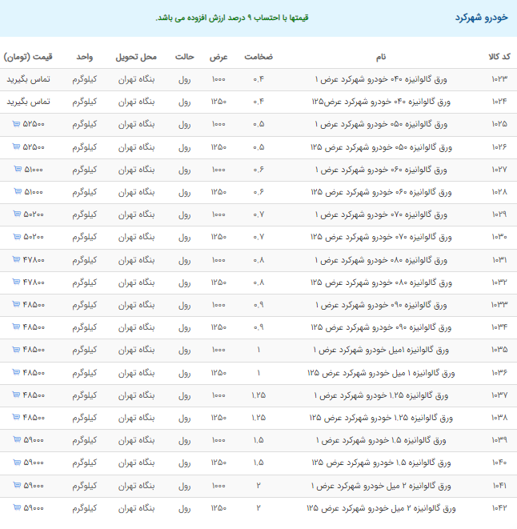Click the 'قیمت (تومان)' column header

tap(29, 58)
